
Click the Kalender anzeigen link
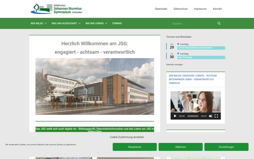click(174, 64)
